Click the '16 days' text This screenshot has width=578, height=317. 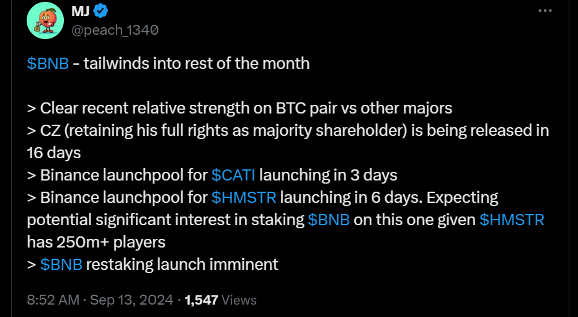[x=54, y=153]
